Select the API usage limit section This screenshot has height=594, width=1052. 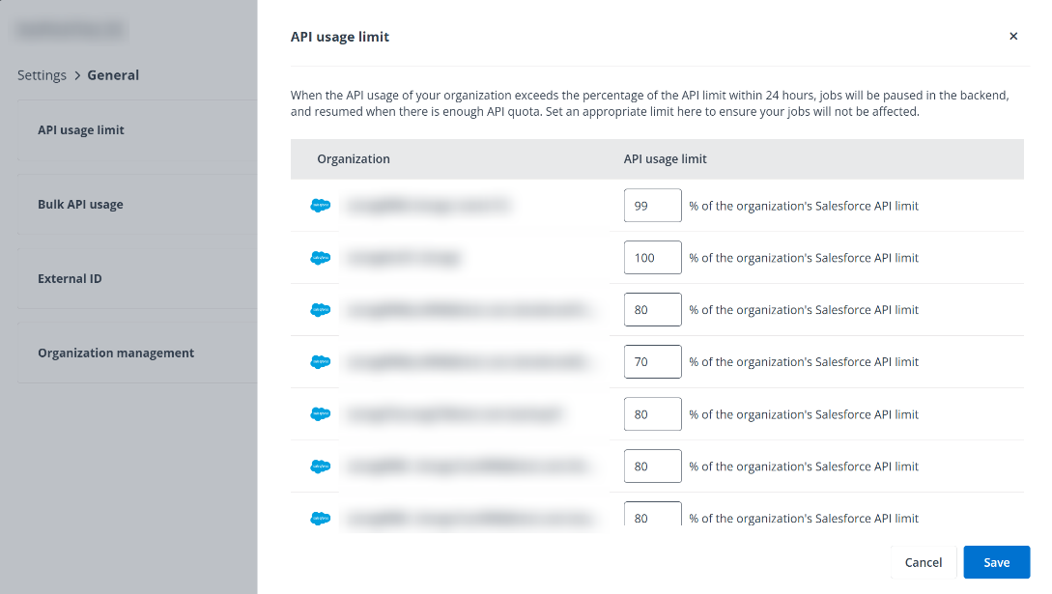click(x=81, y=129)
